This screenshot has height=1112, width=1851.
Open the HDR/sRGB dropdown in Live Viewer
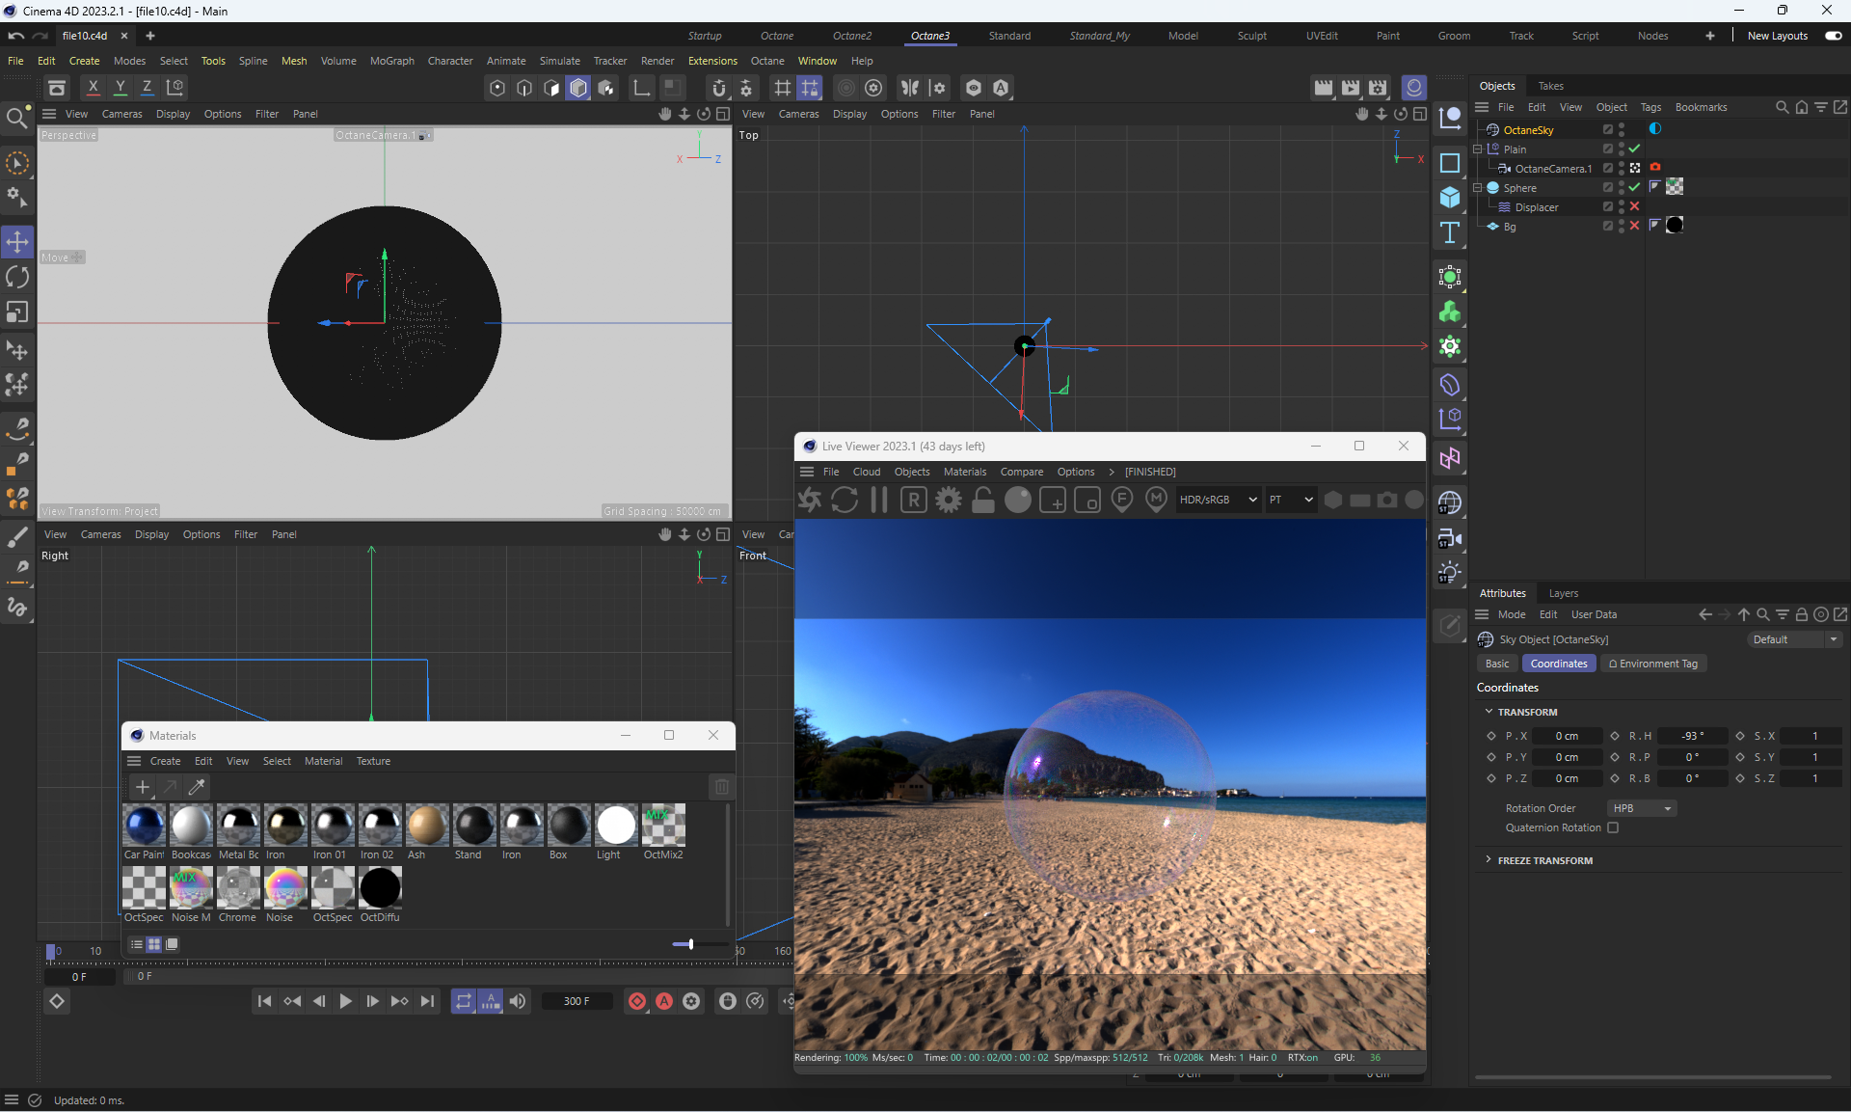click(x=1218, y=500)
